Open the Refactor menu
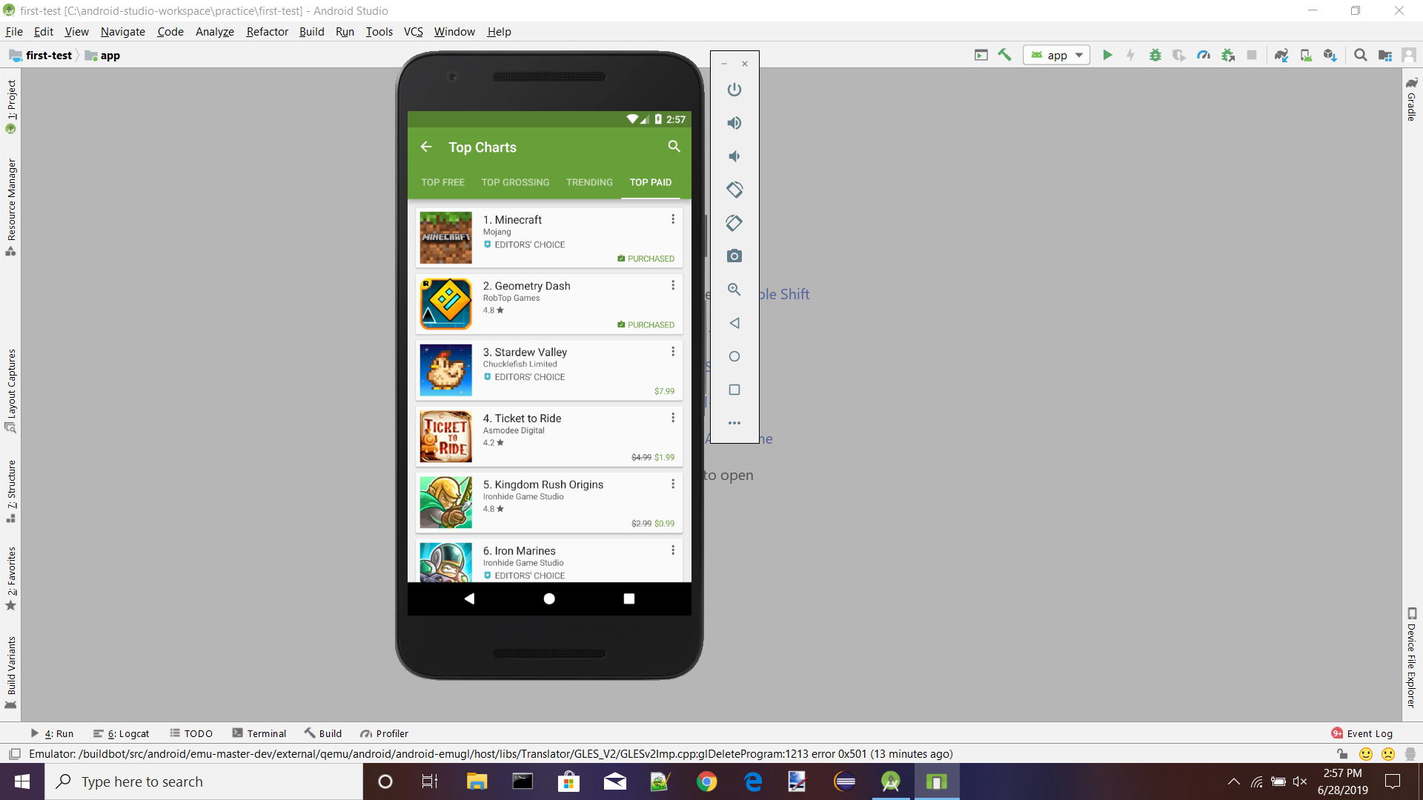This screenshot has height=800, width=1423. pos(267,31)
